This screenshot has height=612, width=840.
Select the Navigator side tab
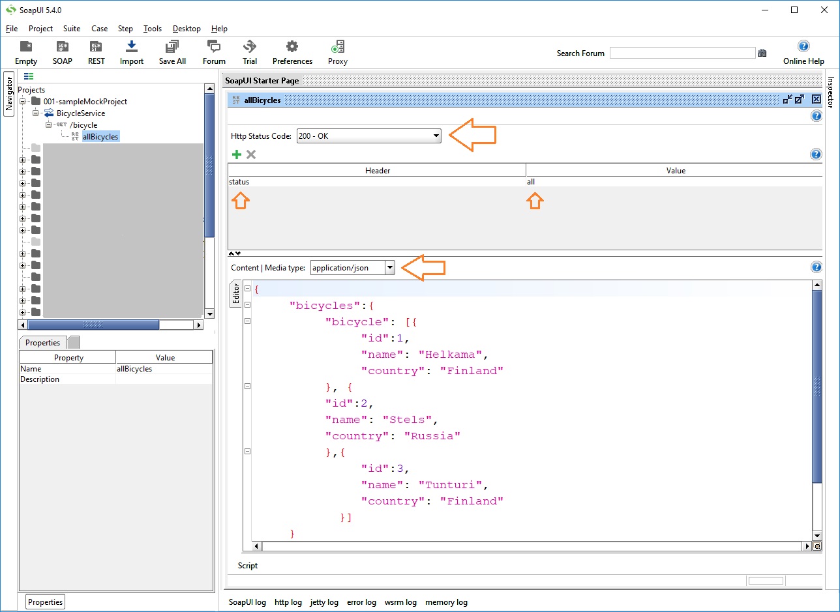coord(9,93)
